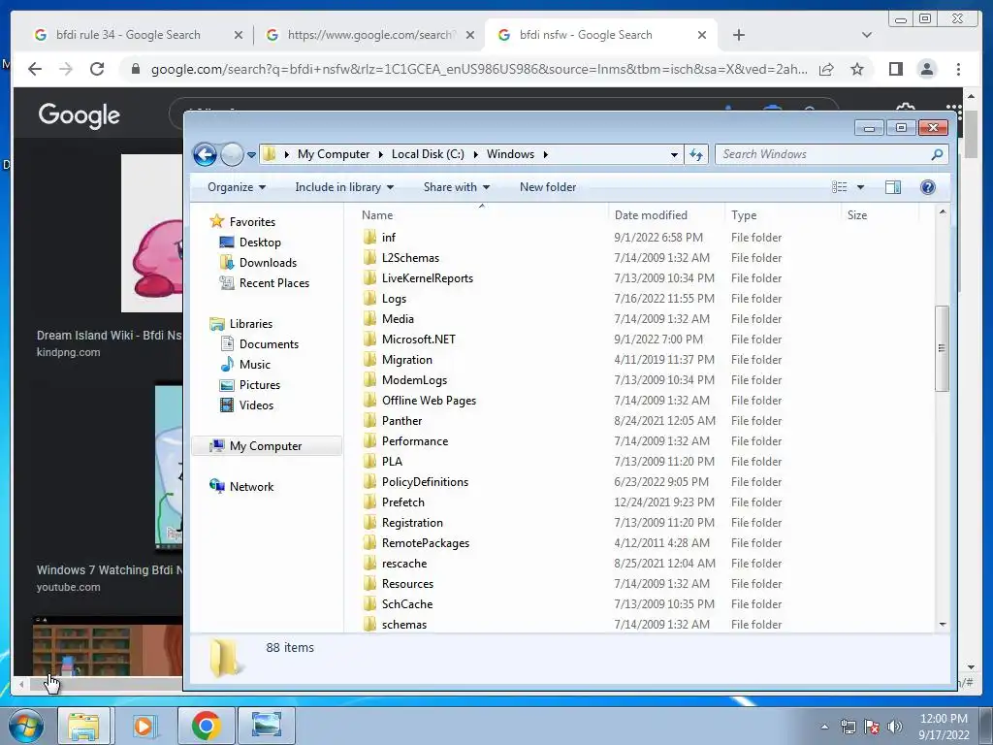
Task: Click the New folder button
Action: 548,187
